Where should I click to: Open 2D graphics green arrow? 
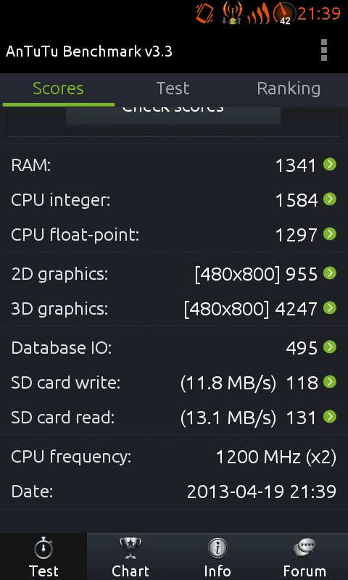(329, 273)
